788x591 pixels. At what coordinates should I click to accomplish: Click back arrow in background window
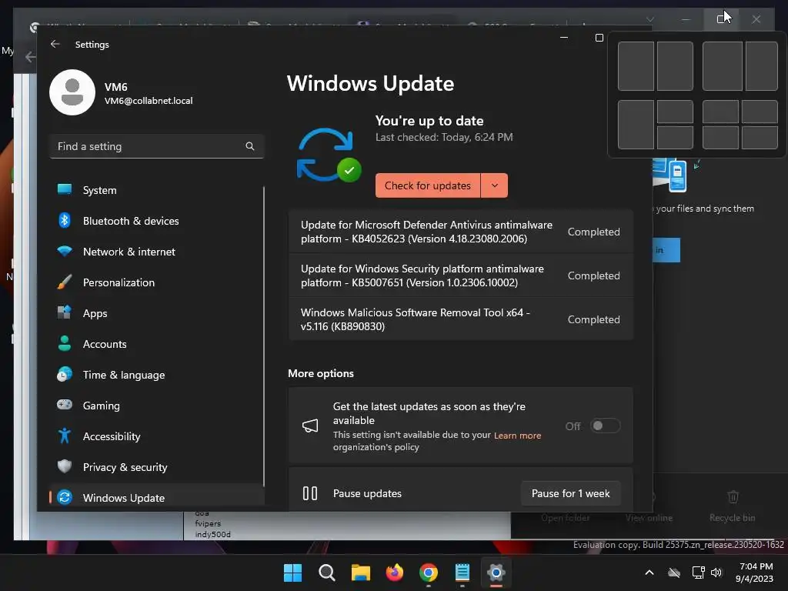coord(31,57)
